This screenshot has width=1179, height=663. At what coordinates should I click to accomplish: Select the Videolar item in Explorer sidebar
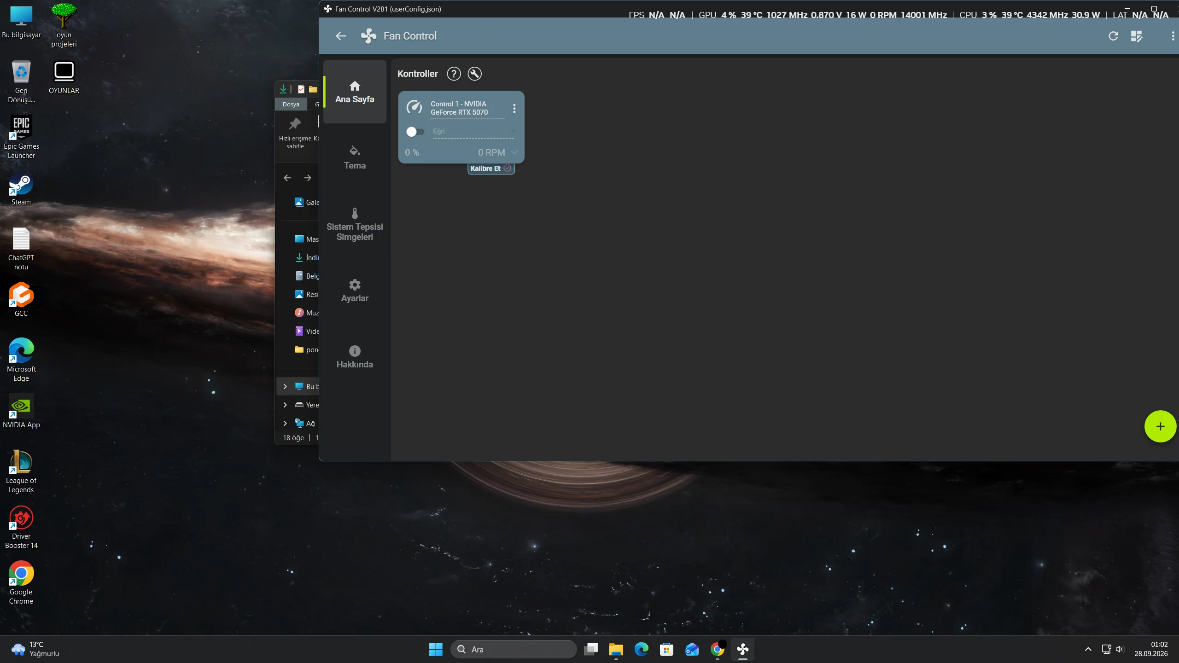tap(307, 331)
